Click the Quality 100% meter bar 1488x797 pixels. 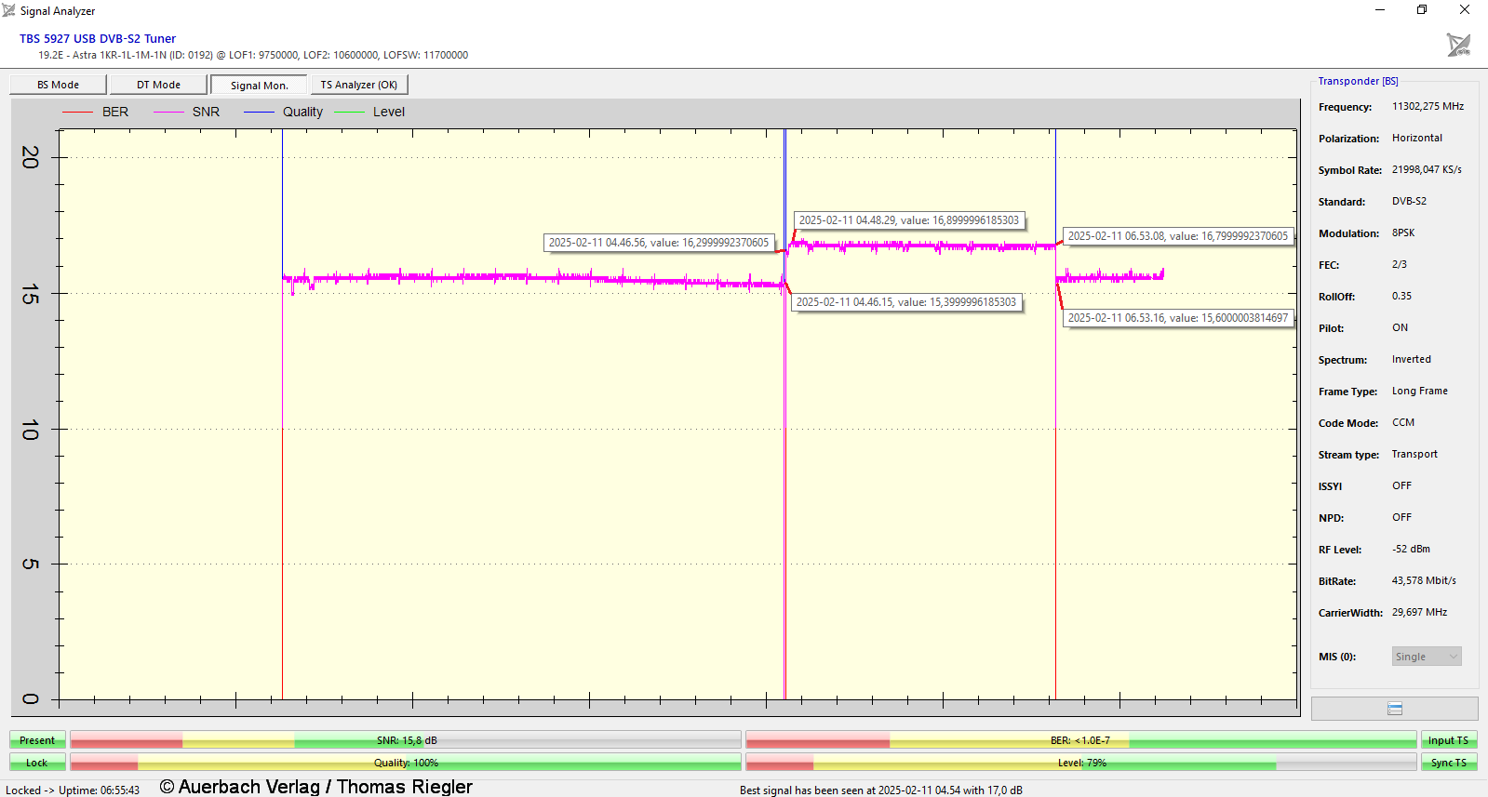(x=406, y=763)
